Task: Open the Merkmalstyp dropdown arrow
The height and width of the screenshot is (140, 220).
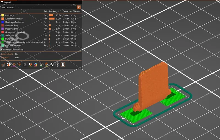Action: (x=79, y=7)
